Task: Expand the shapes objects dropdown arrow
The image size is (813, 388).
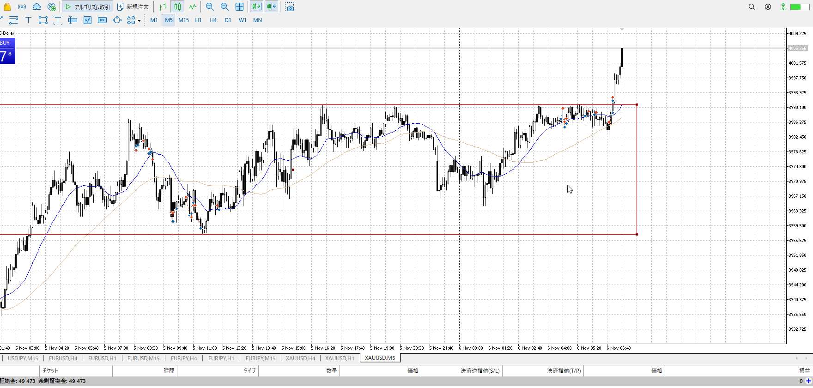Action: tap(139, 20)
